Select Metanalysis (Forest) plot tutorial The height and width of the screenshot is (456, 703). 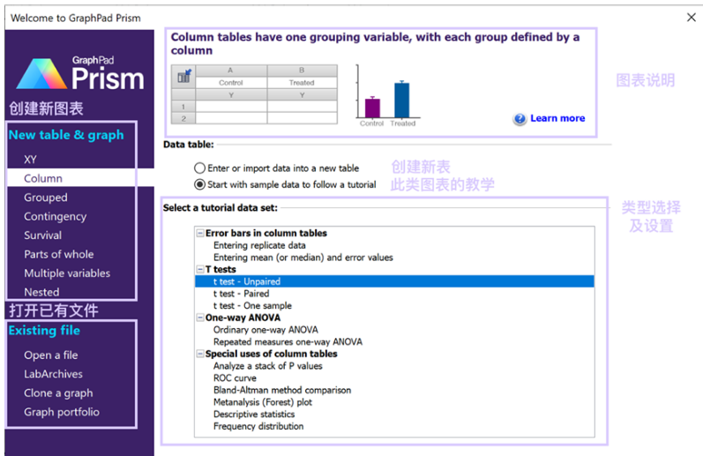point(263,402)
